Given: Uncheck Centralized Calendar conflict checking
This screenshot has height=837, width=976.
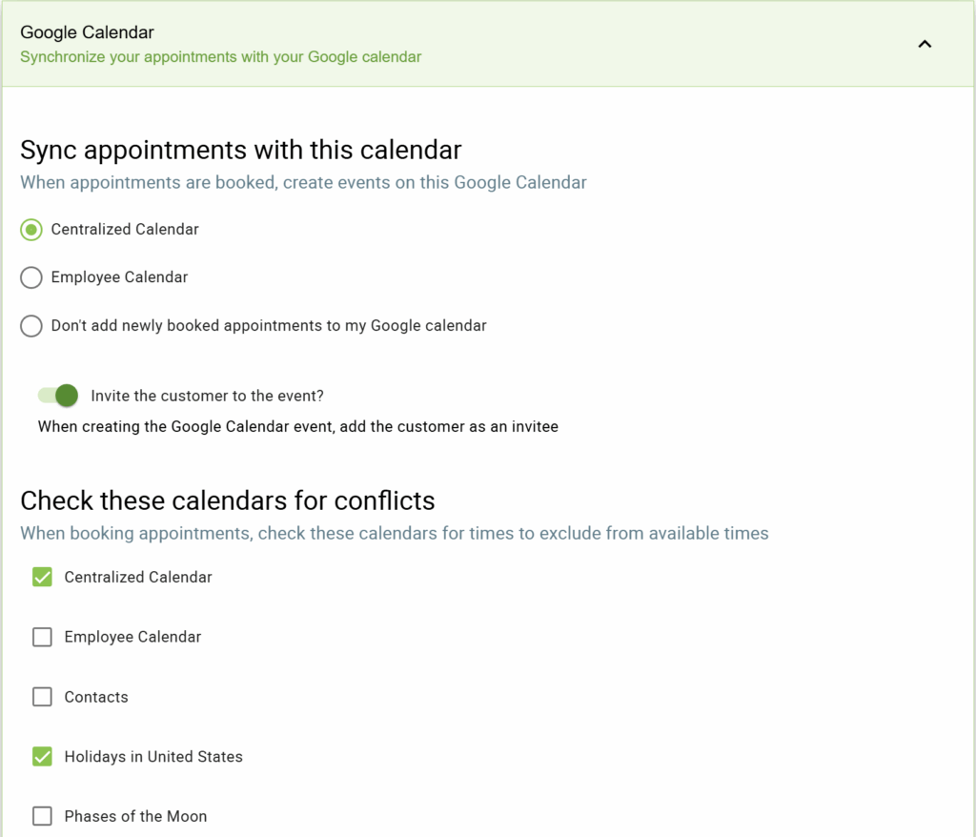Looking at the screenshot, I should [x=42, y=577].
